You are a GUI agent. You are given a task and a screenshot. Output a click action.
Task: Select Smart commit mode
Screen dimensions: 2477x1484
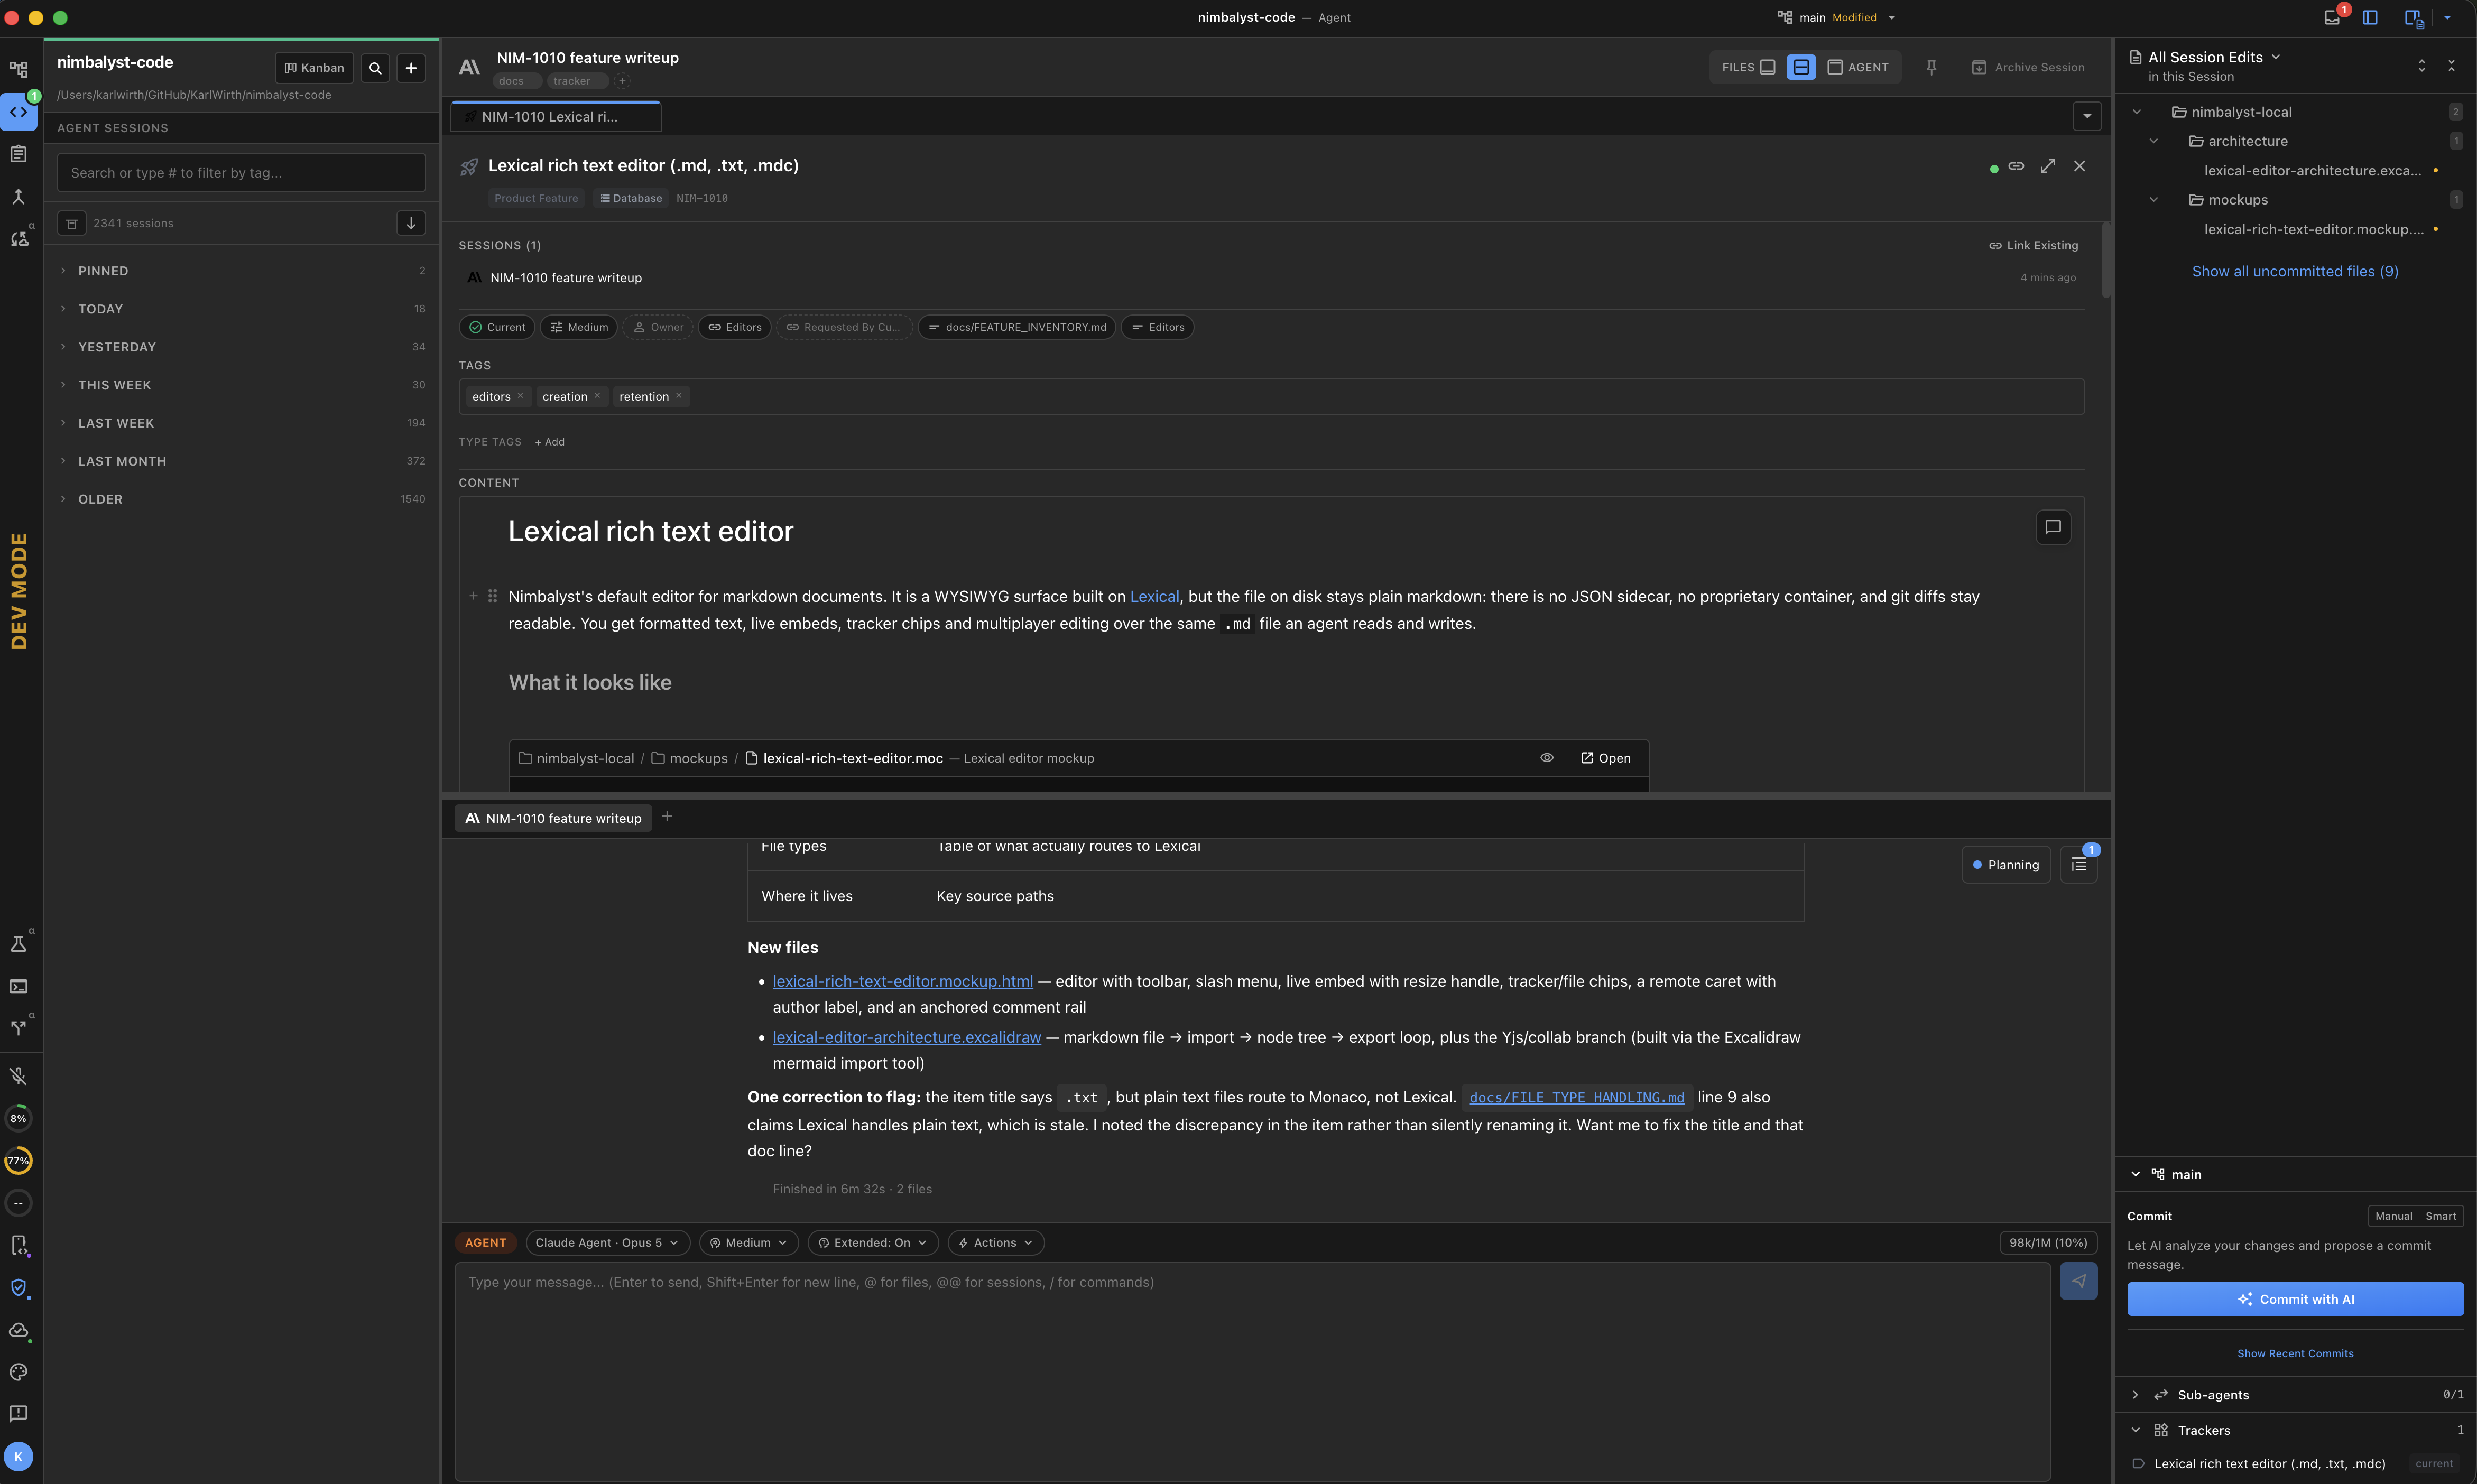pyautogui.click(x=2440, y=1216)
